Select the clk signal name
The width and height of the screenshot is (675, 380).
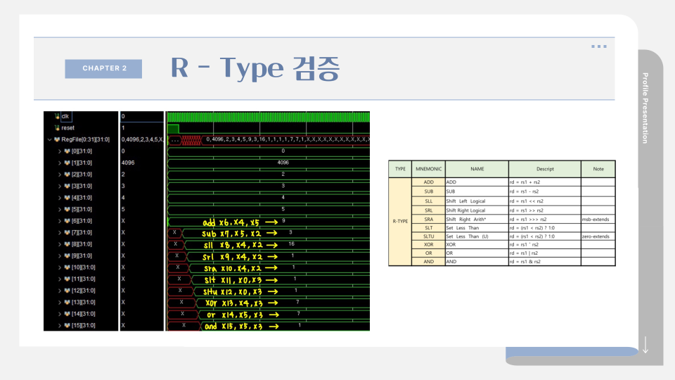[65, 116]
